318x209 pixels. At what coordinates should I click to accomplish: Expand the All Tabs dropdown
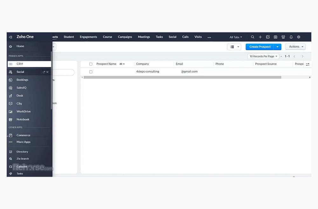pos(236,37)
